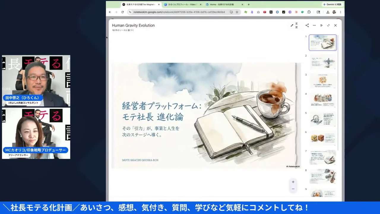Start slideshow with play icon

(321, 26)
